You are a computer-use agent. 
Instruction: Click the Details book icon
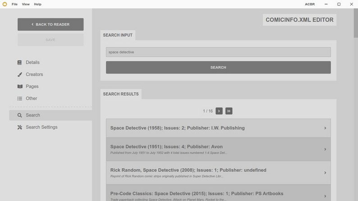click(20, 63)
